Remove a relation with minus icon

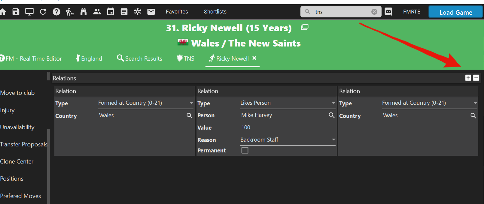tap(476, 78)
